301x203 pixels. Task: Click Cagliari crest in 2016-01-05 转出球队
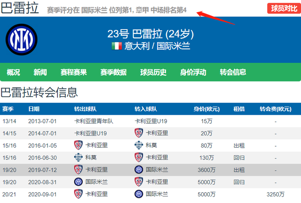79,145
